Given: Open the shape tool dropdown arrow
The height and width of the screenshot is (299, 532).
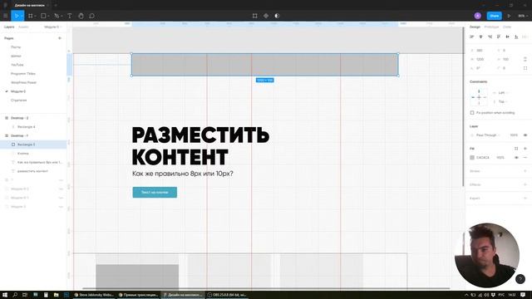Looking at the screenshot, I should pyautogui.click(x=48, y=16).
